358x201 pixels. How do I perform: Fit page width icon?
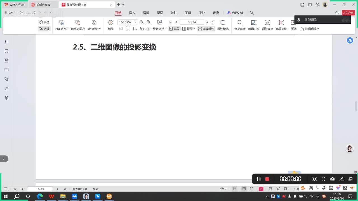point(135,29)
